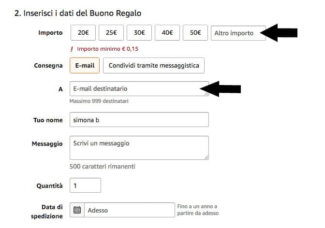The height and width of the screenshot is (228, 325).
Task: Switch delivery to E-mail
Action: [85, 65]
